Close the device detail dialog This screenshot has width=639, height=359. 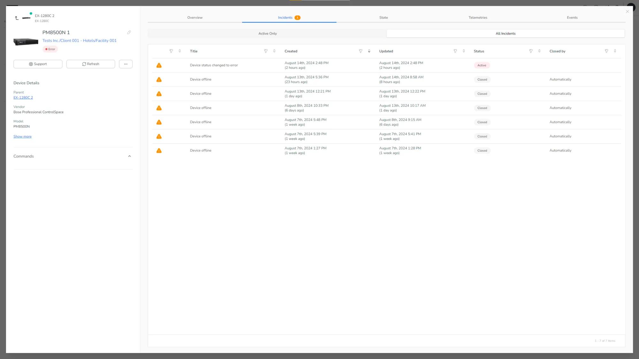(627, 11)
